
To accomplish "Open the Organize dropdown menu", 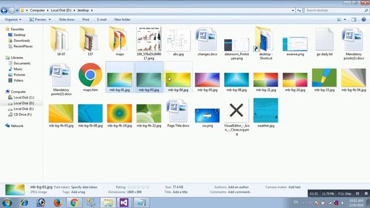I will click(x=13, y=20).
